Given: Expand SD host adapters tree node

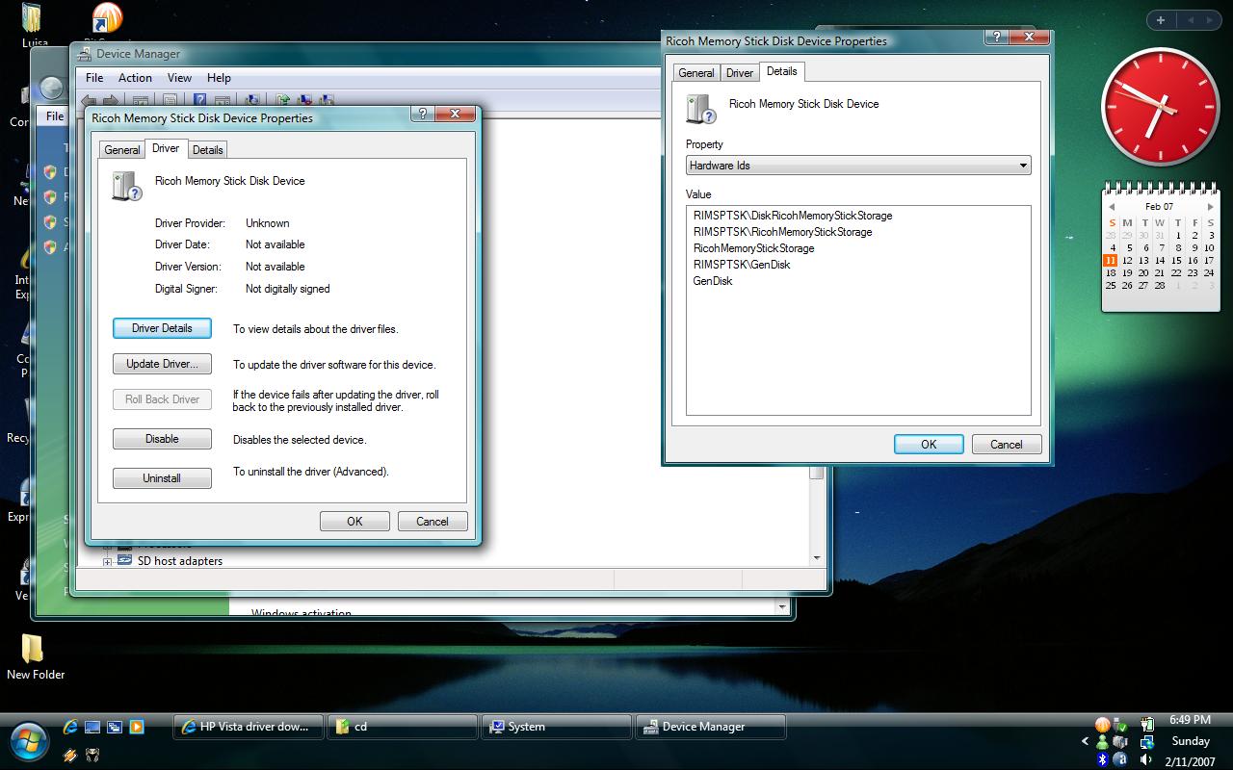Looking at the screenshot, I should pos(108,561).
